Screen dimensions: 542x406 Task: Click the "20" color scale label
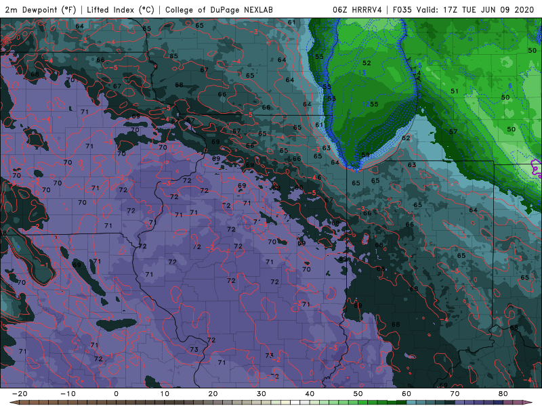(213, 394)
